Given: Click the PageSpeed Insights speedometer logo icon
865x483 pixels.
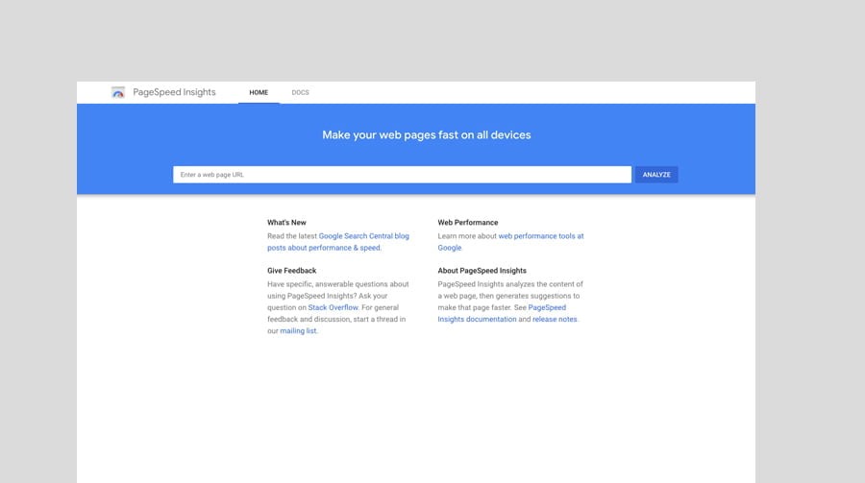Looking at the screenshot, I should coord(118,92).
